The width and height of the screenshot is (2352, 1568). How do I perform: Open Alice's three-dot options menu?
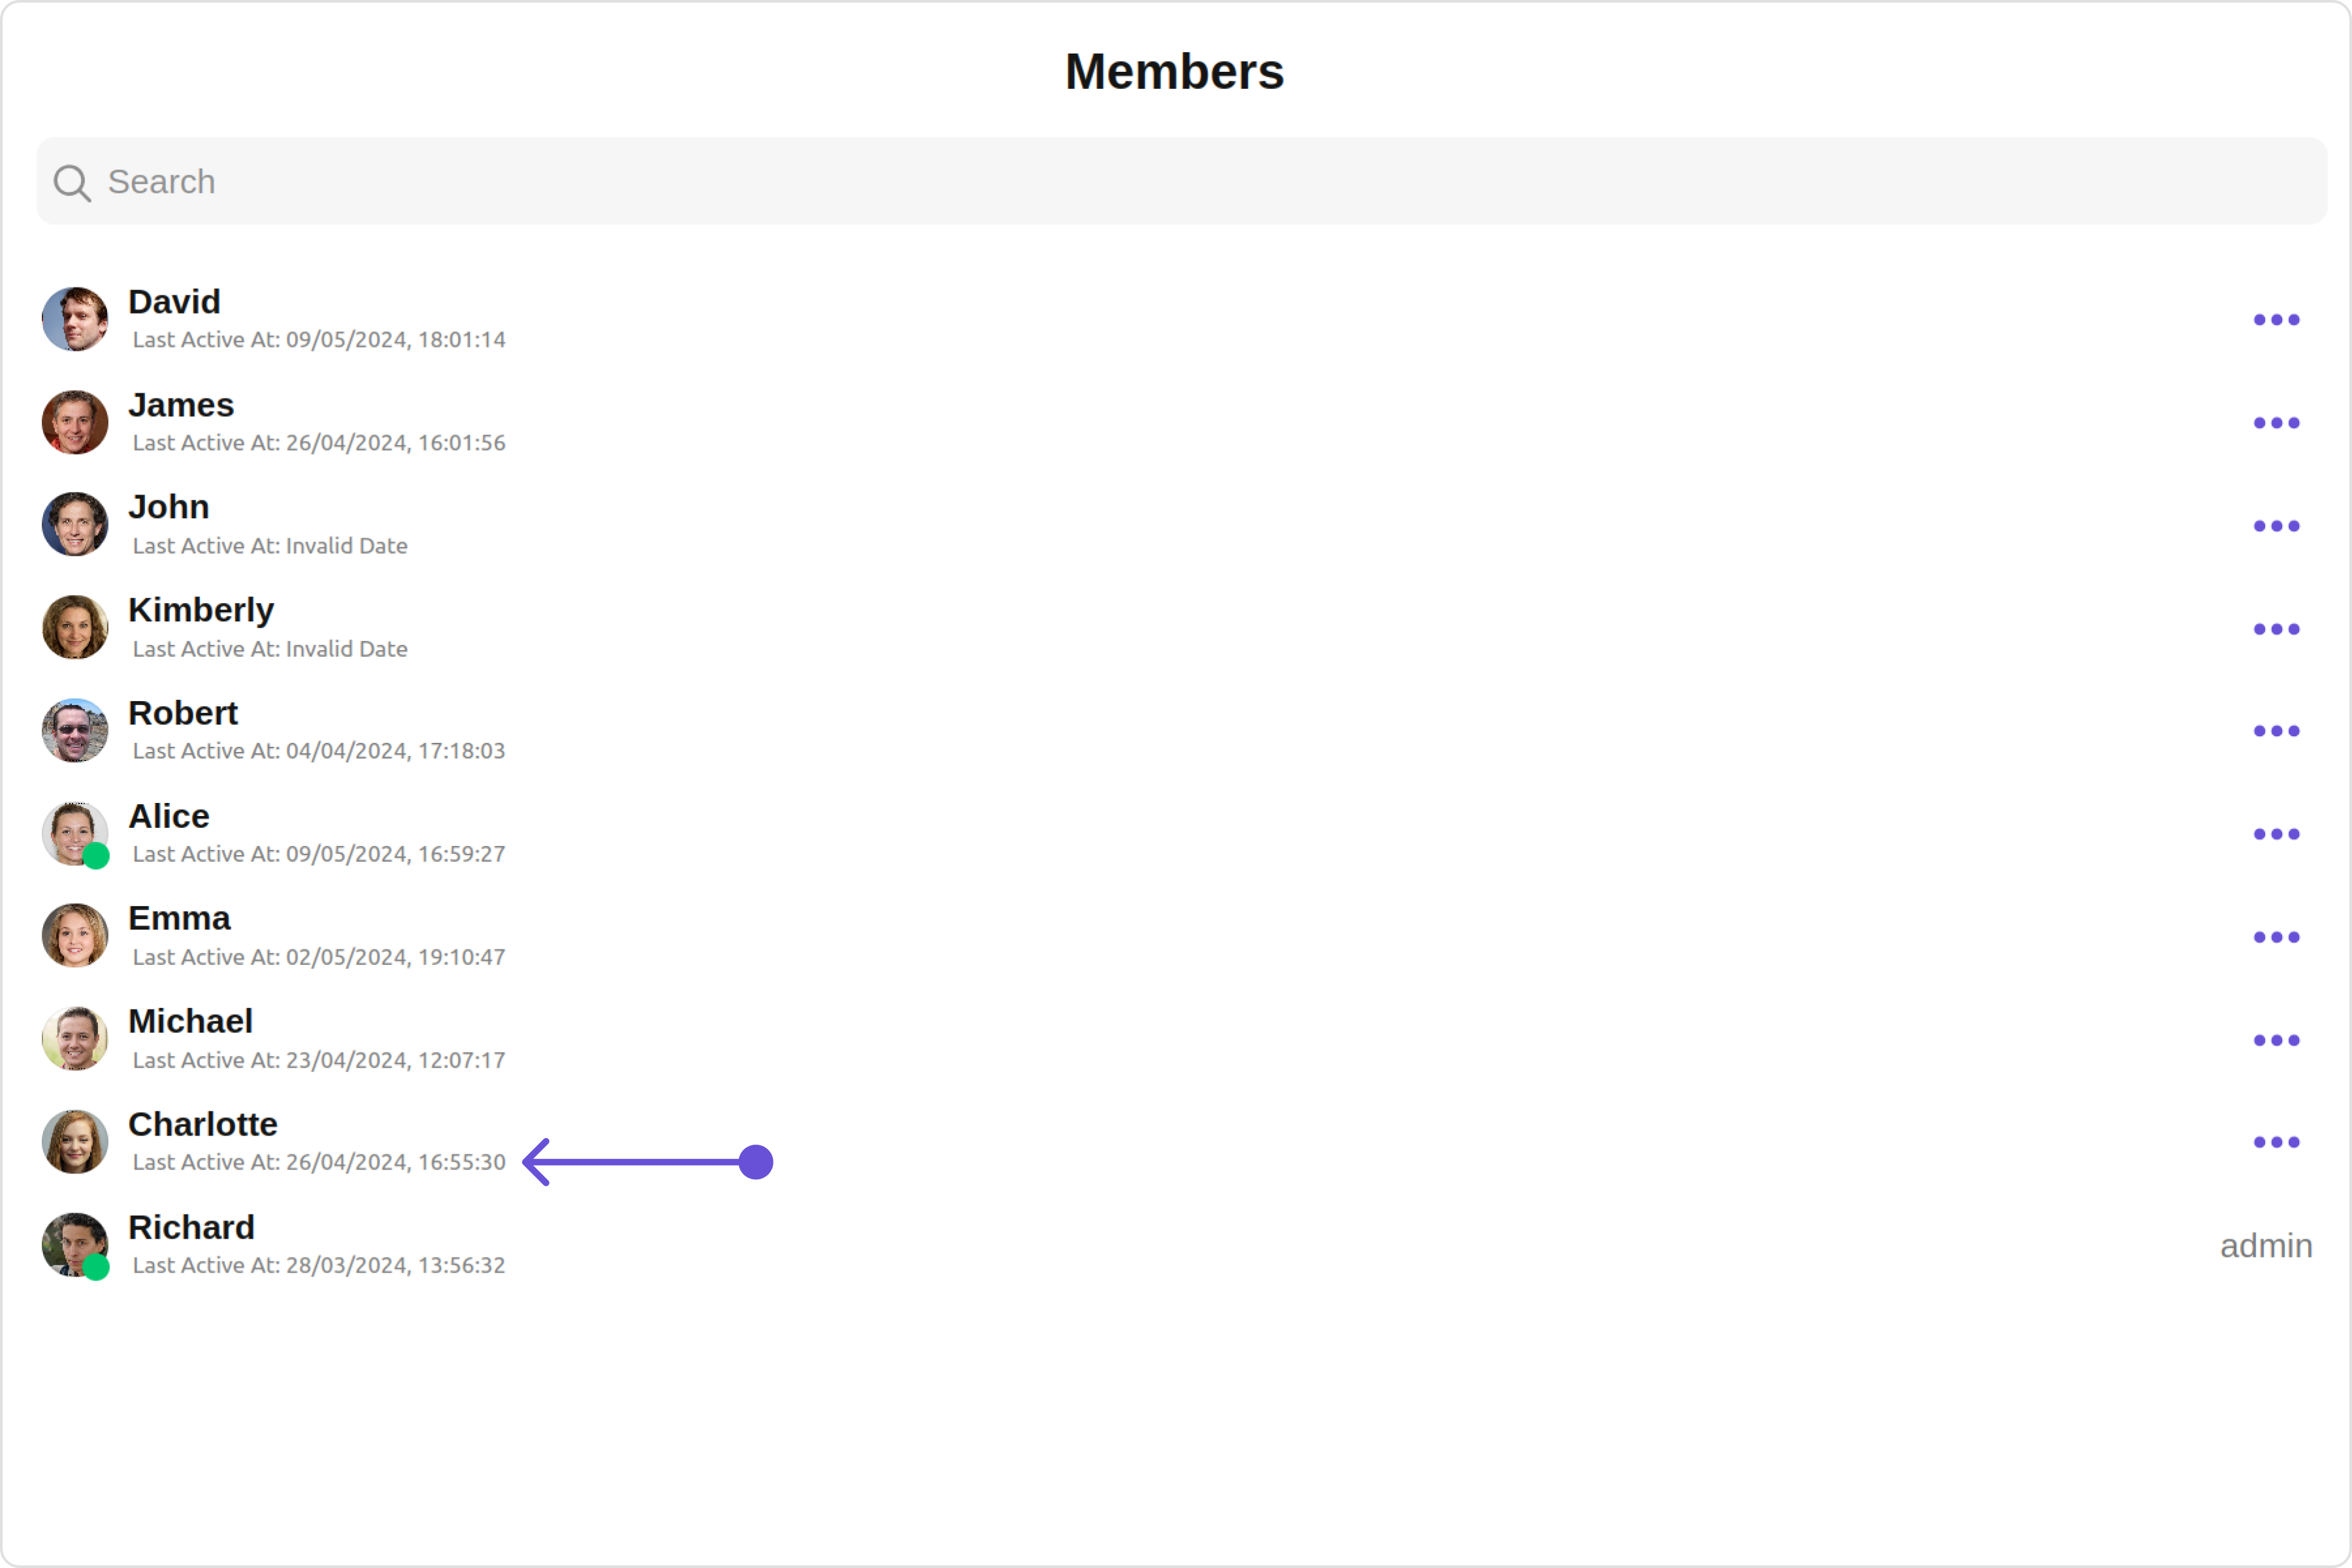(x=2276, y=834)
